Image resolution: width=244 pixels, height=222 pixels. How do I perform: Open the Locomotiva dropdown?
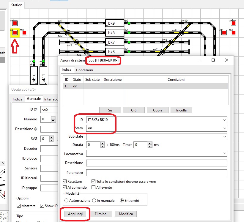[x=224, y=153]
